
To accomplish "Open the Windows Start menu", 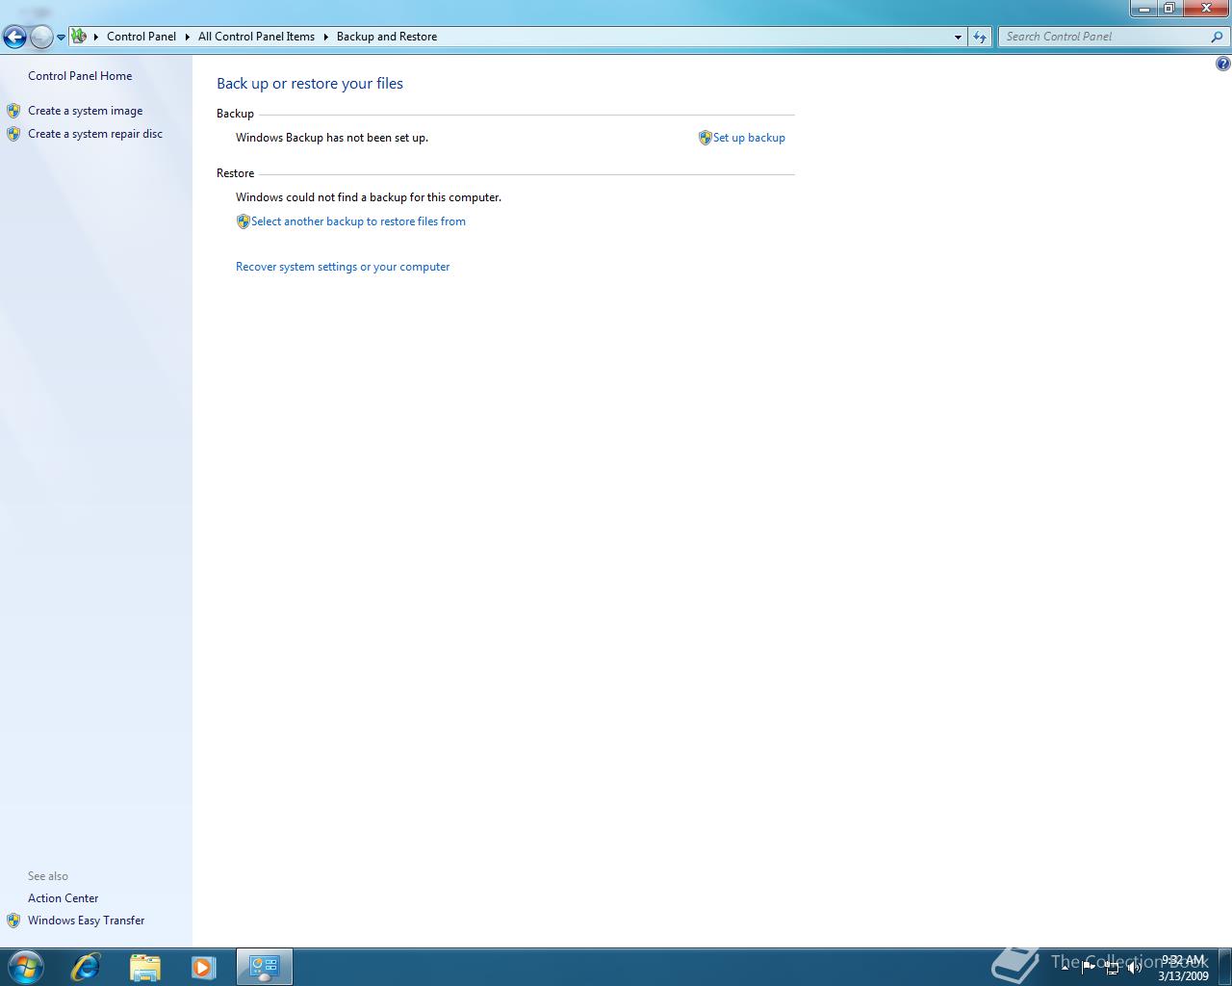I will pos(26,967).
